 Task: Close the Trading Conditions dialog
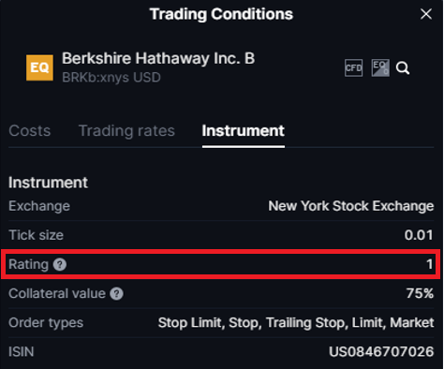pos(426,14)
